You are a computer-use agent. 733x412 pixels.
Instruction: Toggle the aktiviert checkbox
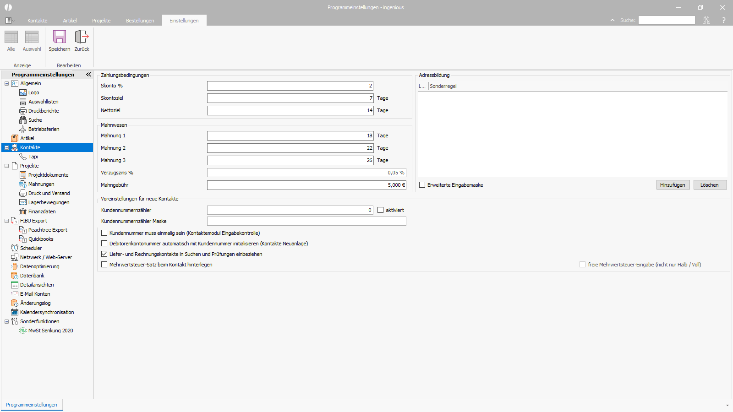pyautogui.click(x=380, y=210)
